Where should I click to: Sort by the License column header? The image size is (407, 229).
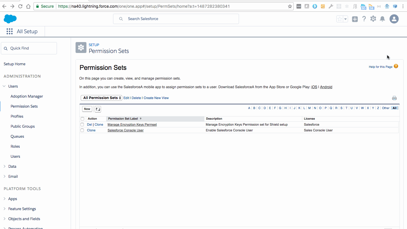[x=309, y=119]
